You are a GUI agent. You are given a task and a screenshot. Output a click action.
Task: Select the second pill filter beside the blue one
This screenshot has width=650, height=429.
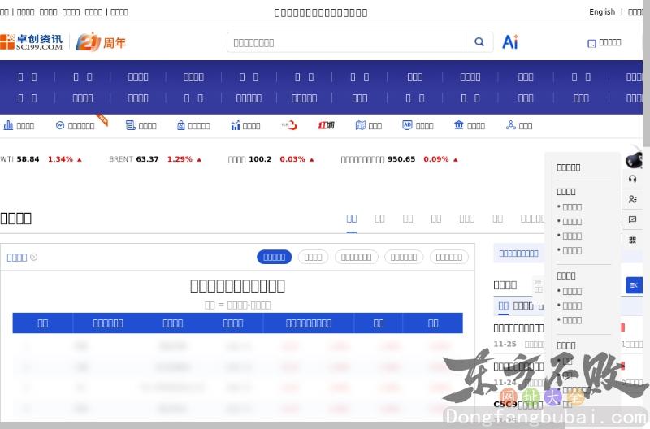pyautogui.click(x=313, y=257)
